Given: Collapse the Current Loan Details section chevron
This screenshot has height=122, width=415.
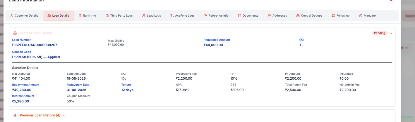Looking at the screenshot, I should tap(391, 33).
